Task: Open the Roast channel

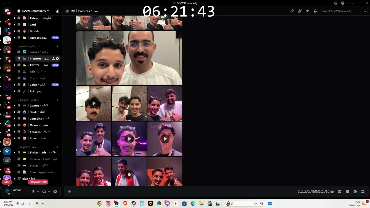Action: point(38,138)
